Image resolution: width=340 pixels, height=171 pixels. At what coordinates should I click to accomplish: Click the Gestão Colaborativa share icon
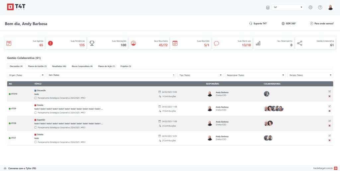pos(300,43)
